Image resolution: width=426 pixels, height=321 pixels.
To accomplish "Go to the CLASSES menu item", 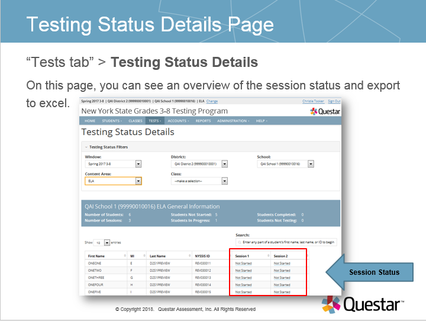I will tap(135, 121).
